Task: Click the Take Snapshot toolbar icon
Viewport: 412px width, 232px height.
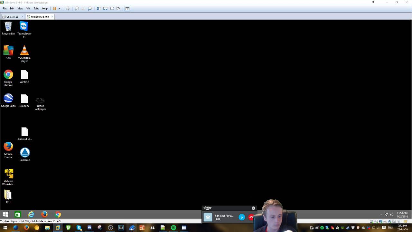Action: tap(77, 9)
